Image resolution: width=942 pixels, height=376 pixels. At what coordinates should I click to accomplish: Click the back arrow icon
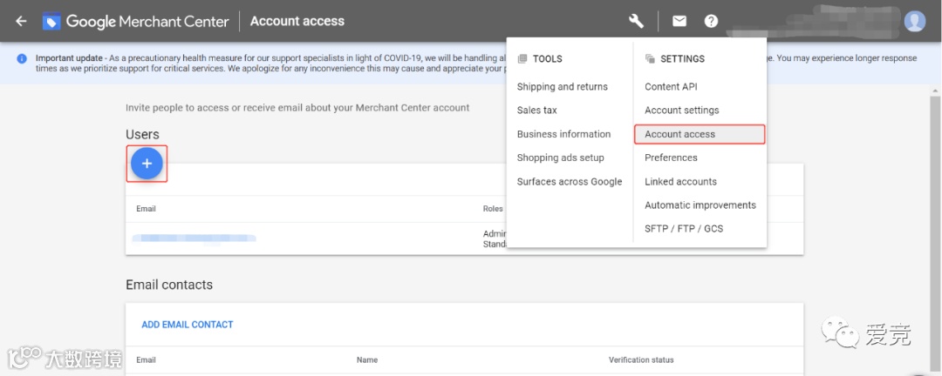click(21, 21)
